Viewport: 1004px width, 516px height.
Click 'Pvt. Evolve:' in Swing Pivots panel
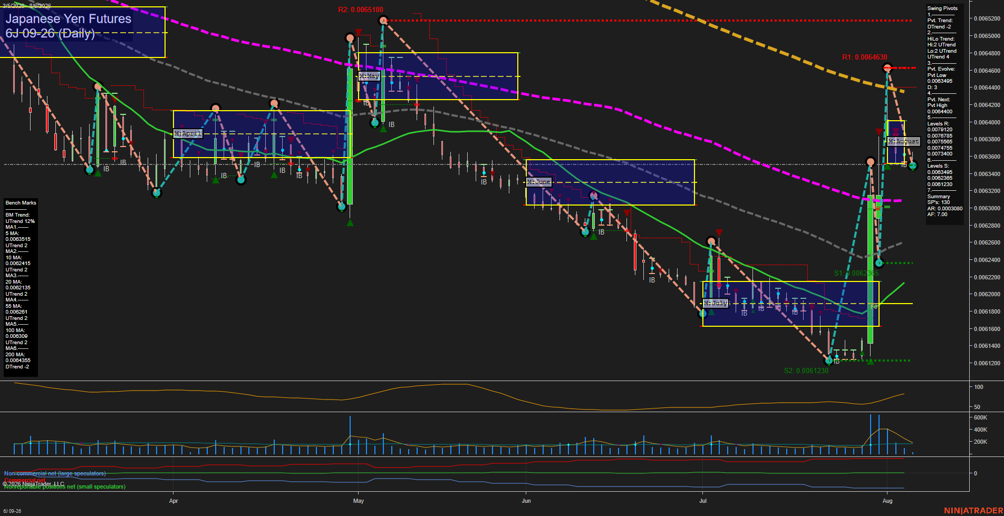click(941, 69)
